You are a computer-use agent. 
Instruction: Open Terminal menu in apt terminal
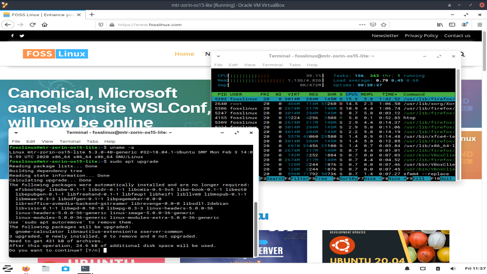click(70, 141)
